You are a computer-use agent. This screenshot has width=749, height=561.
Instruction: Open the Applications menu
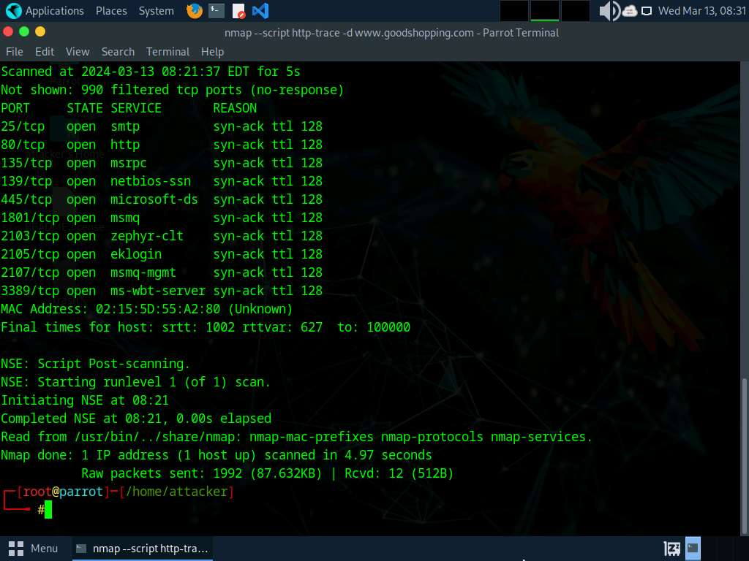coord(45,11)
